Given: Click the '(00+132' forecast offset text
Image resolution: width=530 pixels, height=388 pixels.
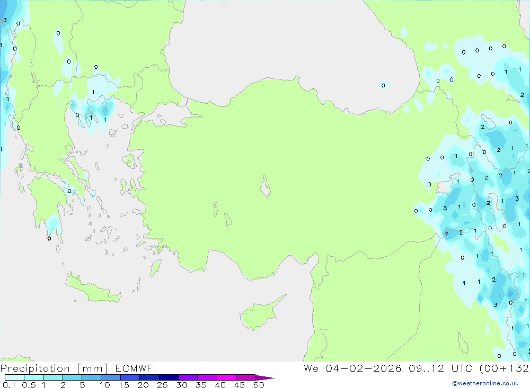Looking at the screenshot, I should pyautogui.click(x=504, y=368).
